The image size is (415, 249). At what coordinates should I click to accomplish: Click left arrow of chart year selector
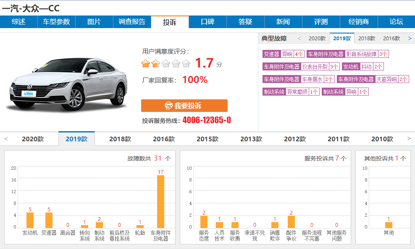click(x=6, y=139)
